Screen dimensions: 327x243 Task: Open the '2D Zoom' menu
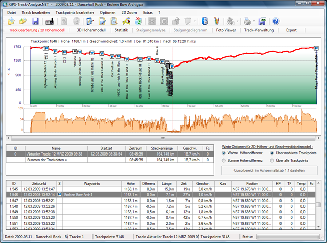point(128,12)
